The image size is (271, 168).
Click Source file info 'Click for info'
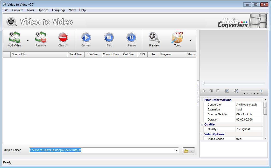(x=244, y=114)
